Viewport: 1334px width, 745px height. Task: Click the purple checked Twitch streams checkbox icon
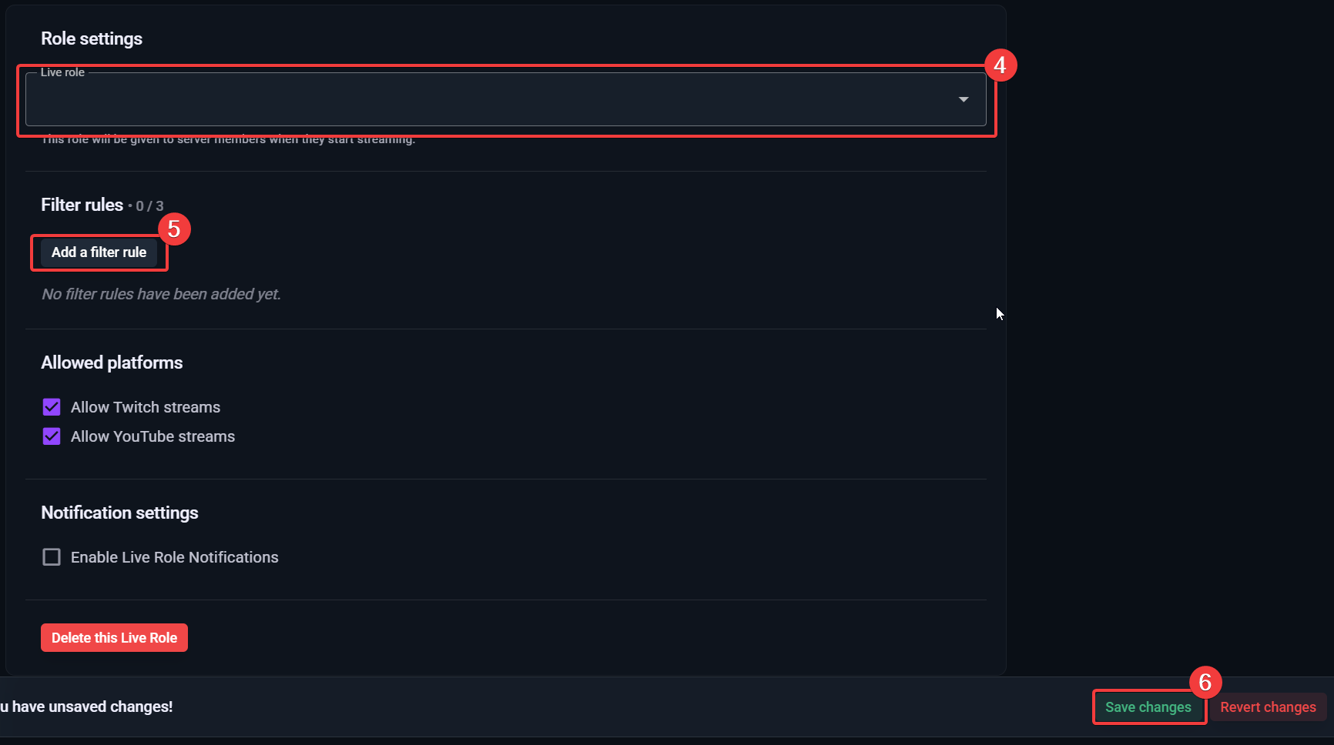(51, 406)
